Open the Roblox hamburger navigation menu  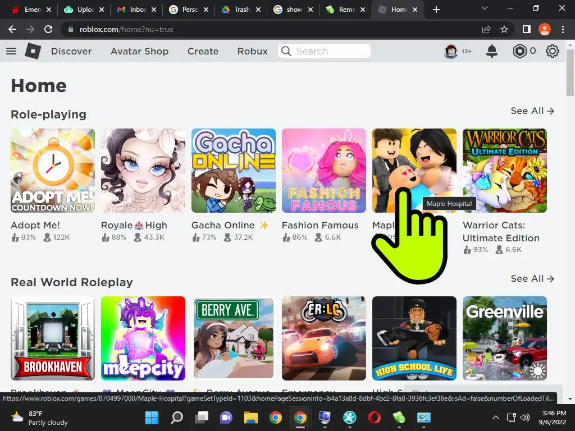(x=11, y=51)
